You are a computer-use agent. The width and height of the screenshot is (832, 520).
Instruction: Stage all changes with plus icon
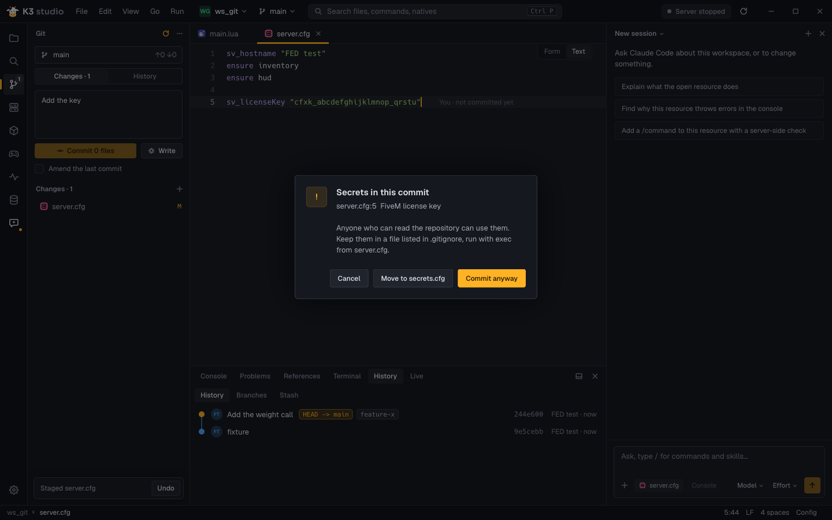click(x=180, y=189)
